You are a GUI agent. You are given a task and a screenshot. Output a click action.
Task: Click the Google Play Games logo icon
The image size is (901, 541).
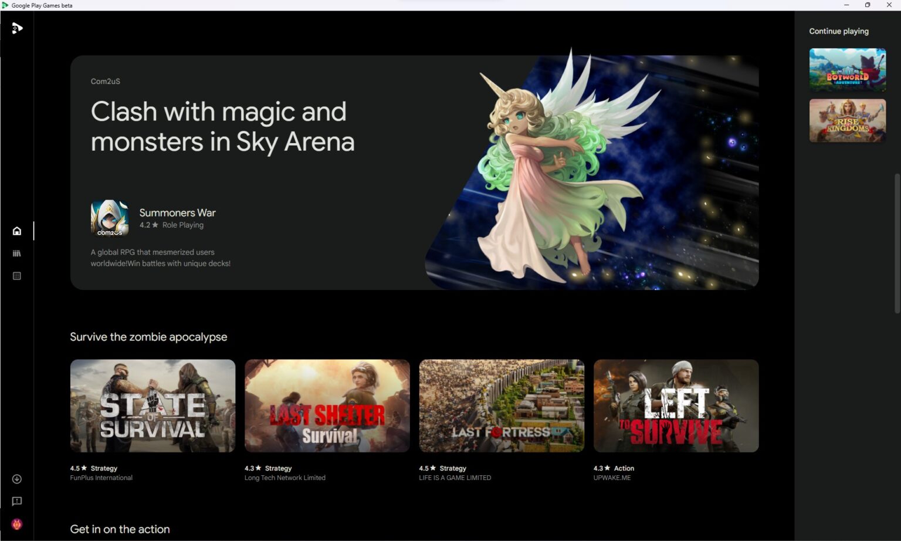(x=17, y=28)
